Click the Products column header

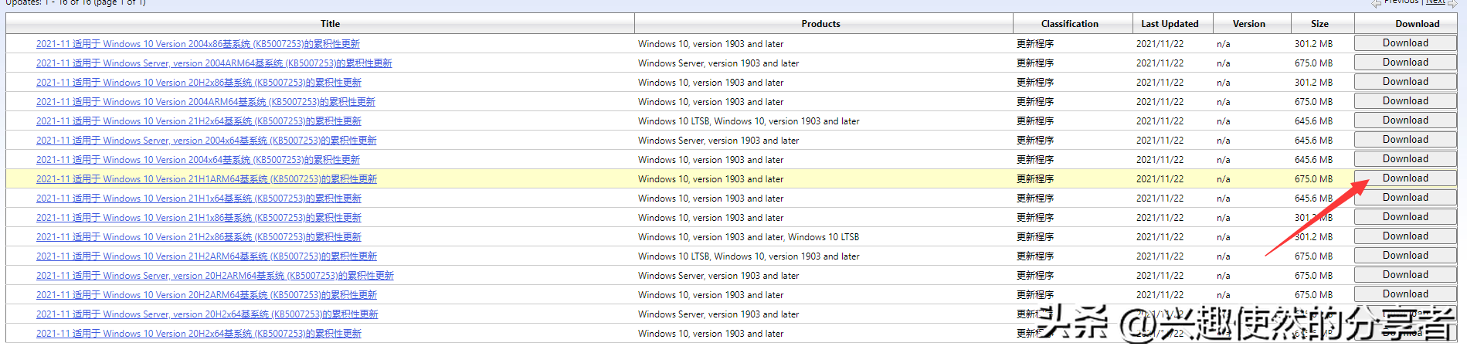click(820, 24)
